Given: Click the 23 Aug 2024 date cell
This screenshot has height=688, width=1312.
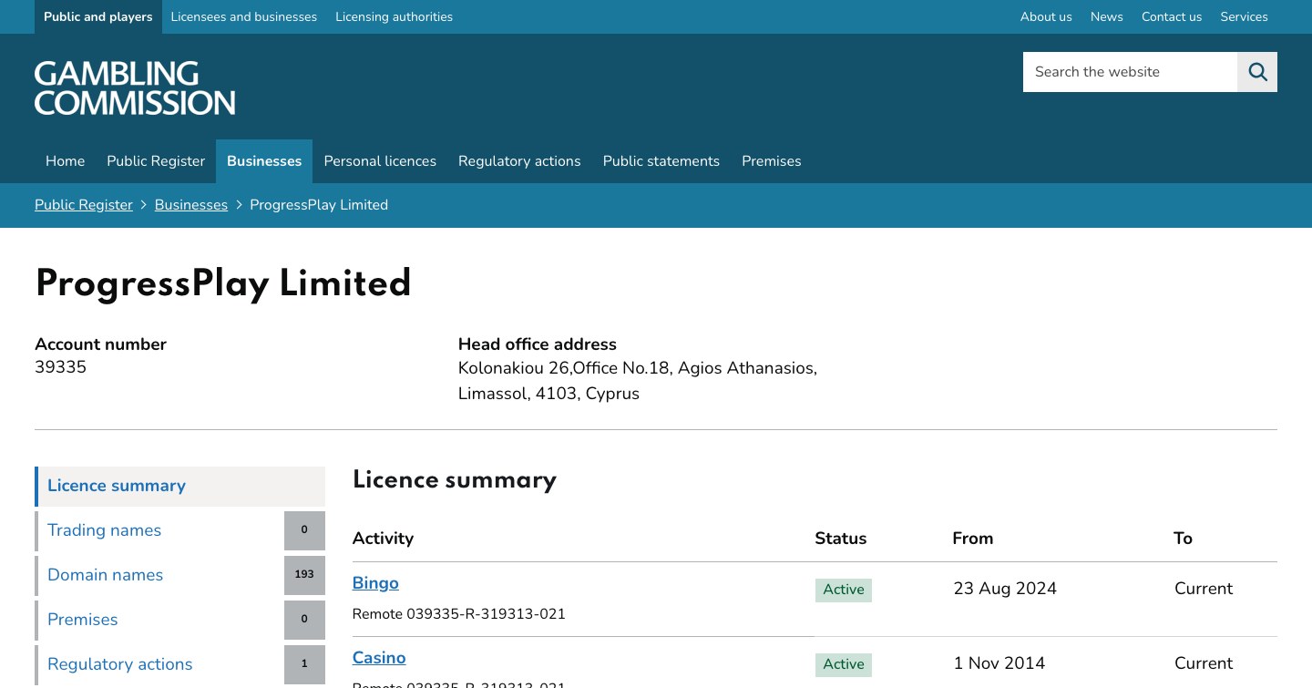Looking at the screenshot, I should click(1005, 589).
